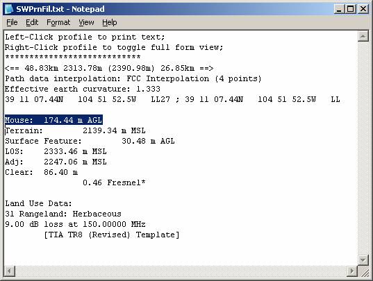Image resolution: width=373 pixels, height=281 pixels.
Task: Place cursor at Land Use Data line
Action: [38, 203]
